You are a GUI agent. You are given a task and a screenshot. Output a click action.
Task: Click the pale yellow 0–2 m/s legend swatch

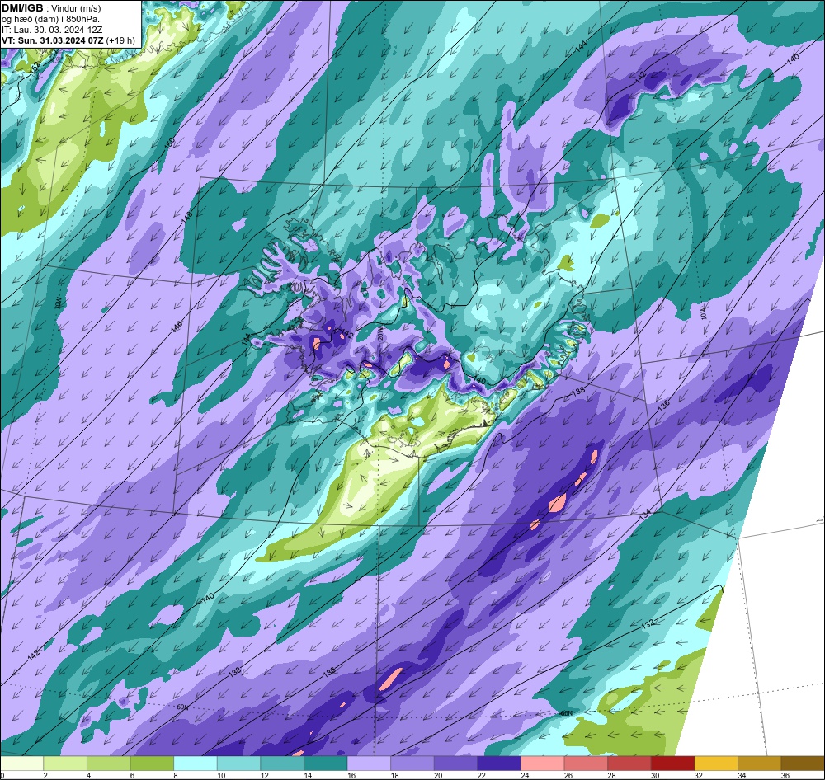pos(22,764)
